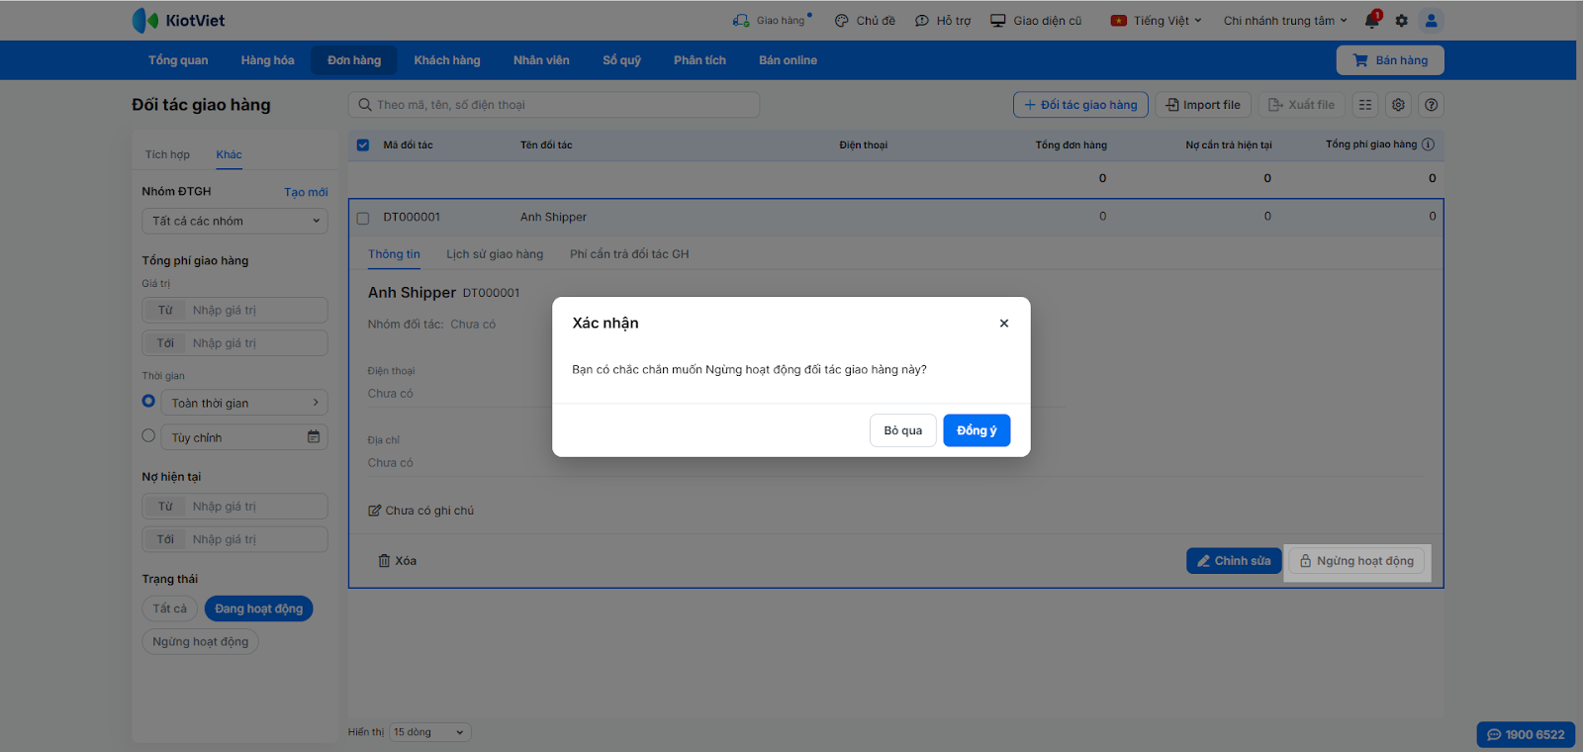Image resolution: width=1583 pixels, height=752 pixels.
Task: Open Thông tin tab
Action: (394, 254)
